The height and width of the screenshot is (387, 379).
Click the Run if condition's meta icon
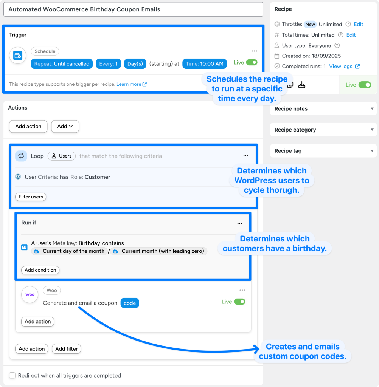tap(24, 247)
